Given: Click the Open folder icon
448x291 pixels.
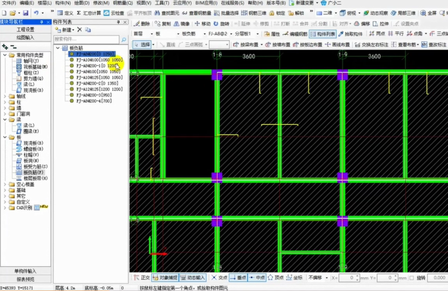Looking at the screenshot, I should pos(13,13).
